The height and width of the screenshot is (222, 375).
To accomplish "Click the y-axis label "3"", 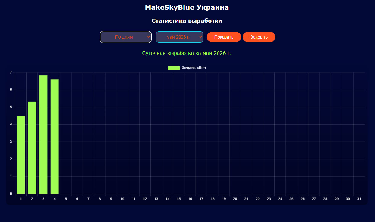I will point(11,142).
